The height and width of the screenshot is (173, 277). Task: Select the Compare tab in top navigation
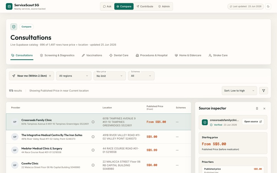124,7
